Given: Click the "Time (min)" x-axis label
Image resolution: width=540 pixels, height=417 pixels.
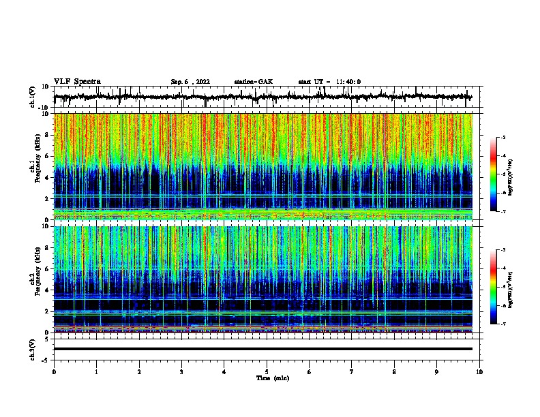Looking at the screenshot, I should (x=273, y=378).
